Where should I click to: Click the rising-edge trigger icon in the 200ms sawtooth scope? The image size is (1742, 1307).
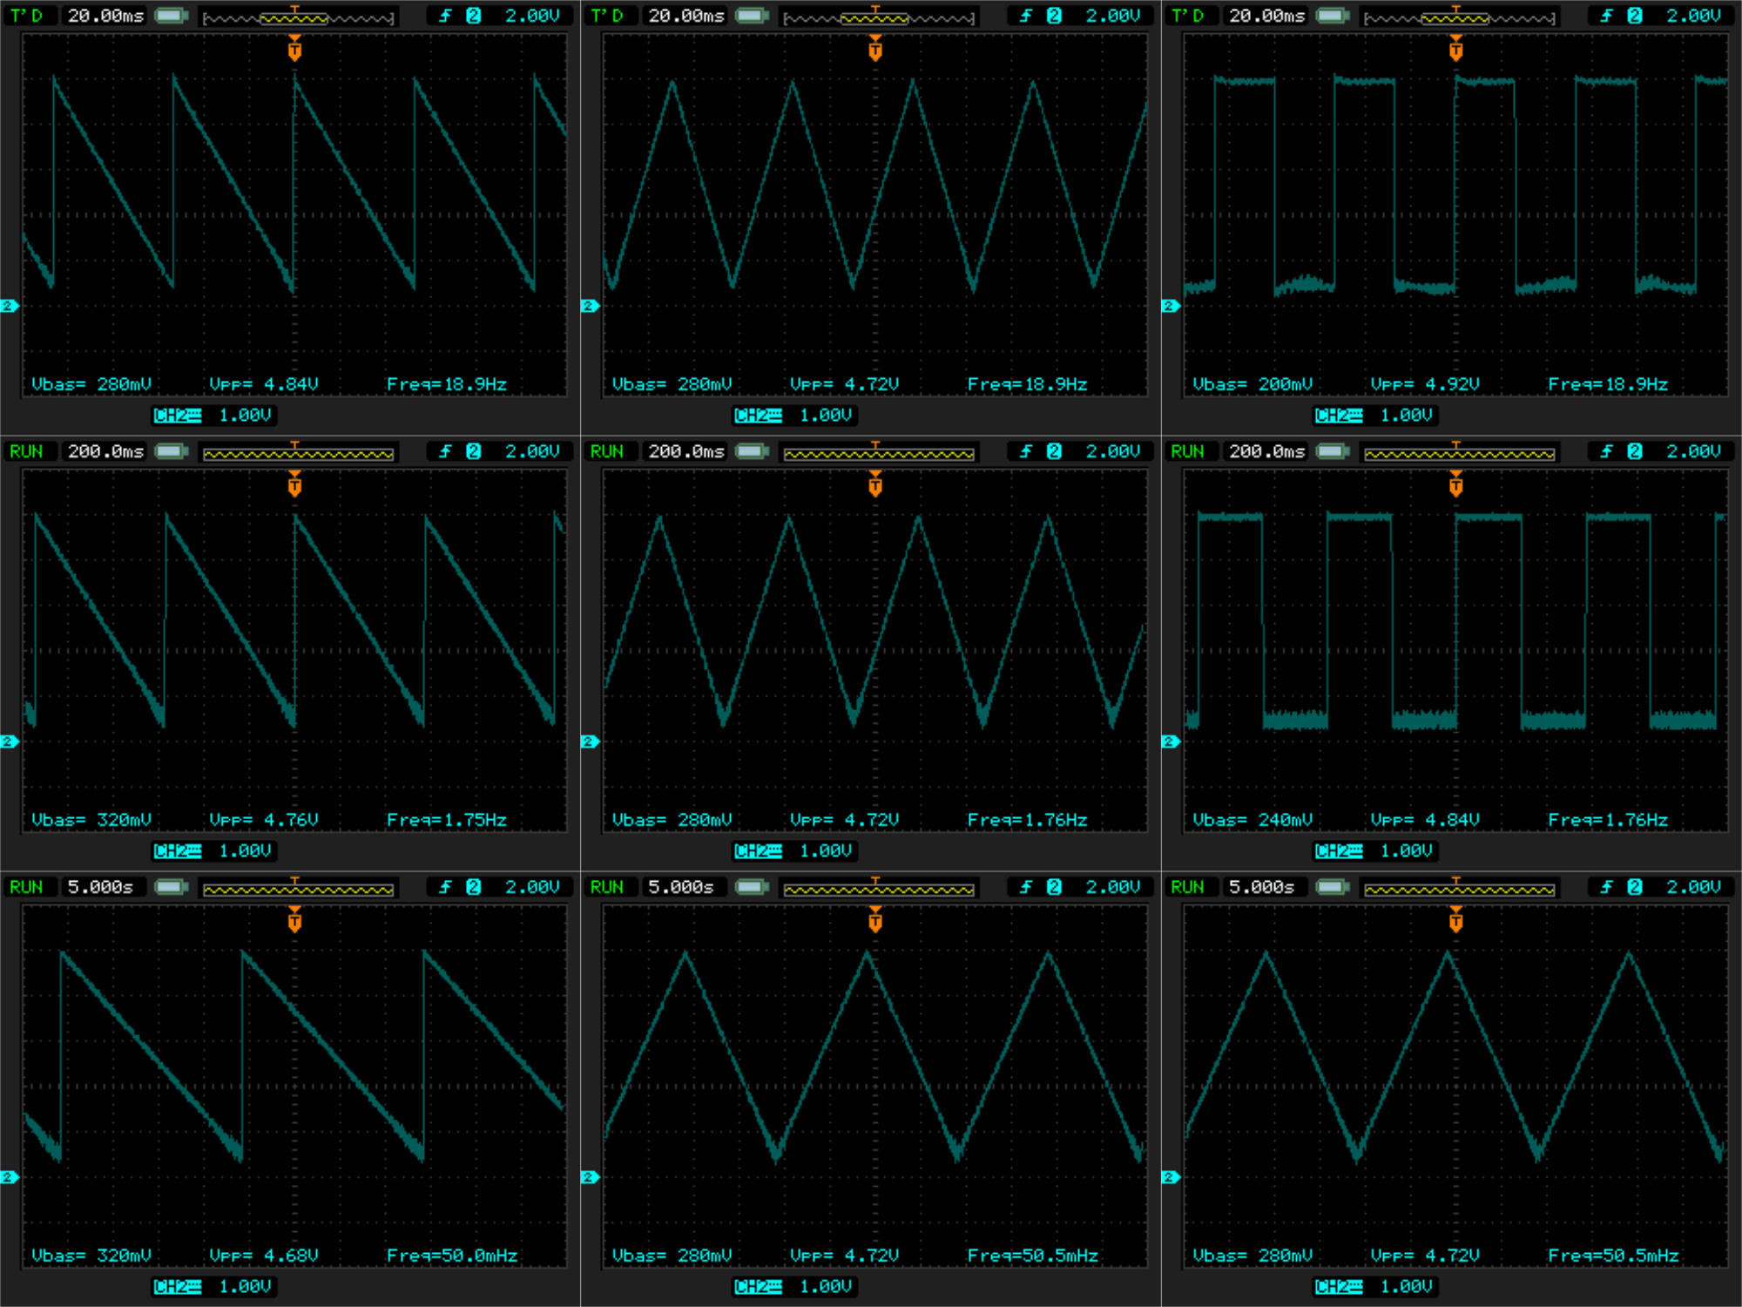coord(445,451)
